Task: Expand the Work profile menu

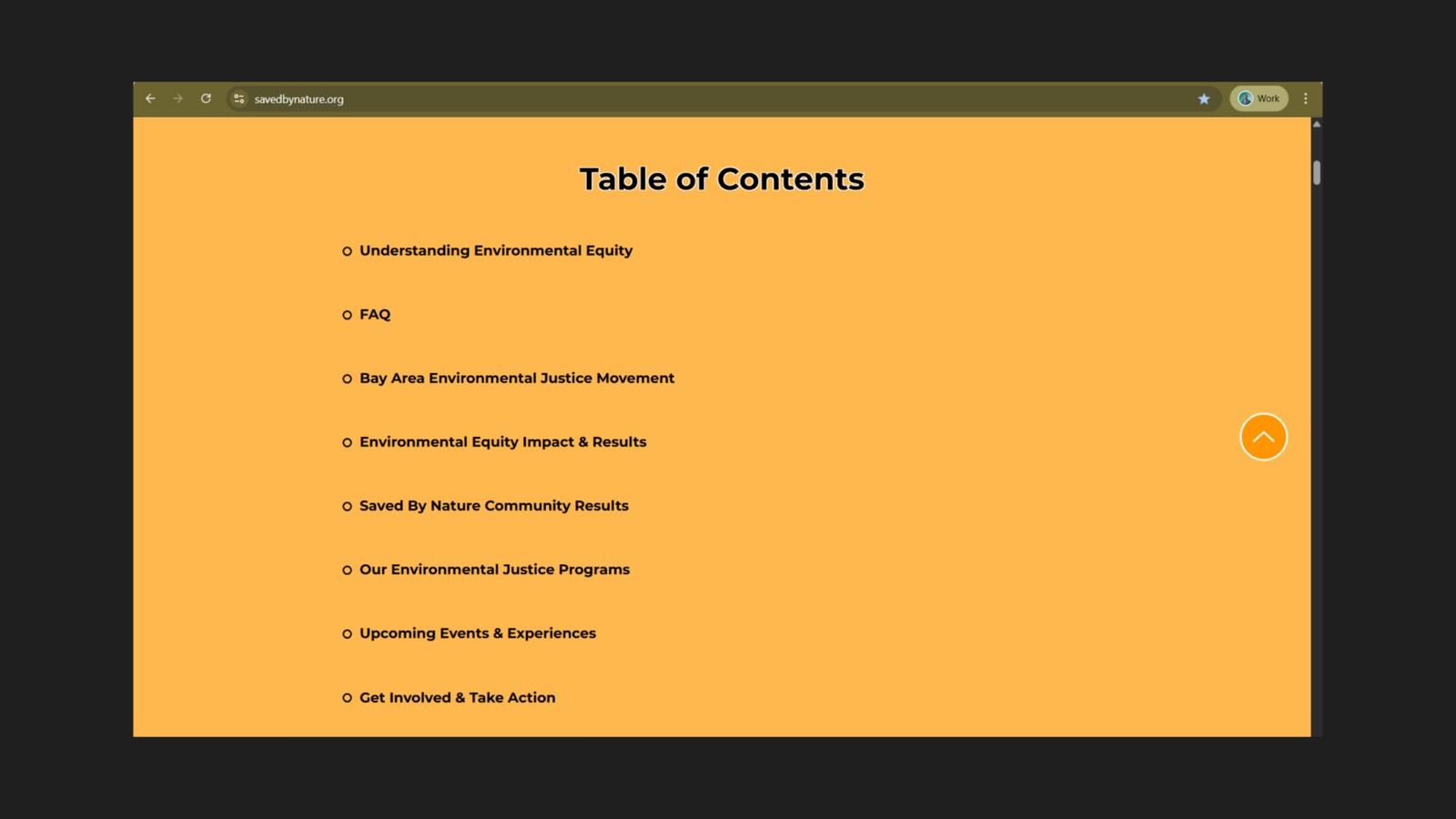Action: (1259, 98)
